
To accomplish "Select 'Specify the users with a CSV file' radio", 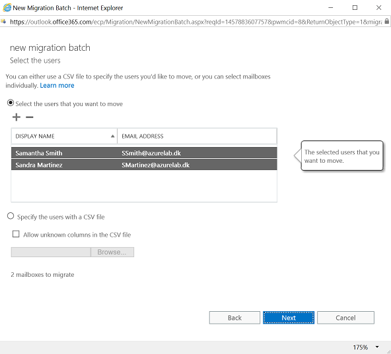I will [x=11, y=216].
